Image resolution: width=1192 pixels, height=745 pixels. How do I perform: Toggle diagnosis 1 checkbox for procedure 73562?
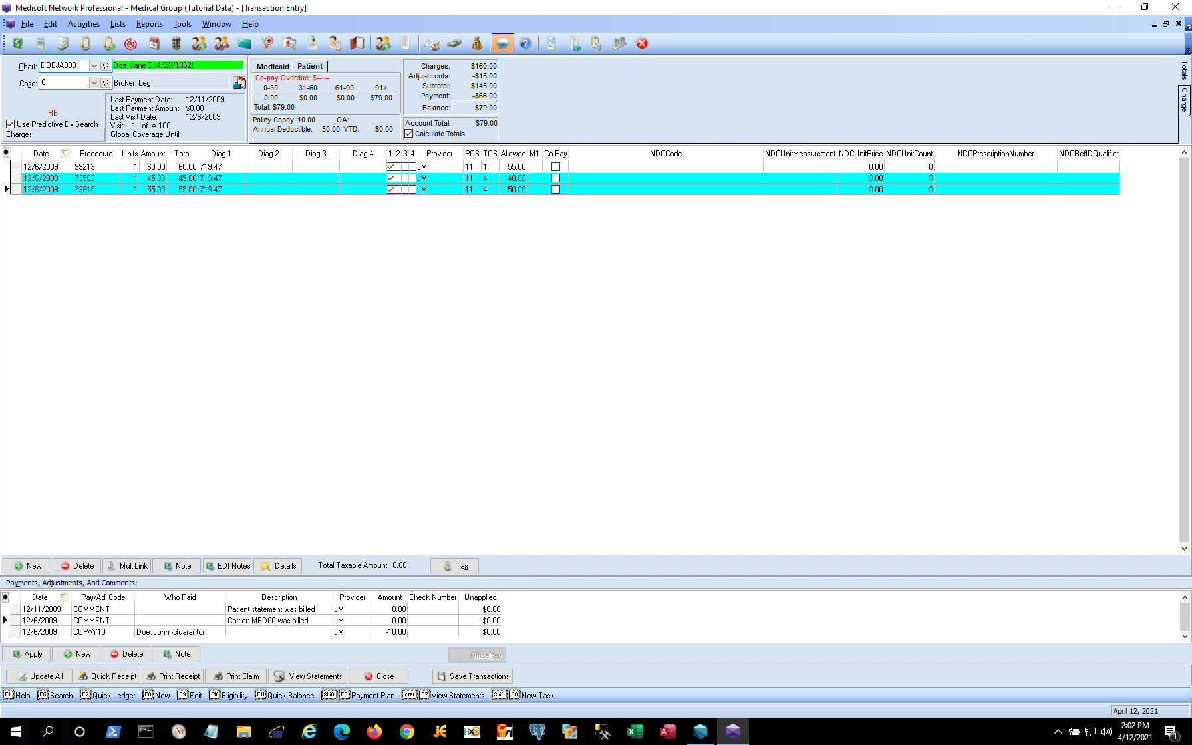390,178
